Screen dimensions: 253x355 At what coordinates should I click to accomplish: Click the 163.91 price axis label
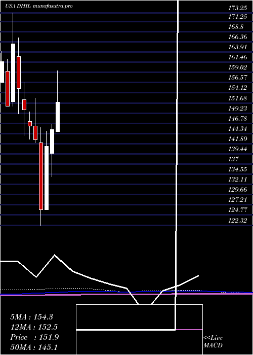[x=237, y=47]
